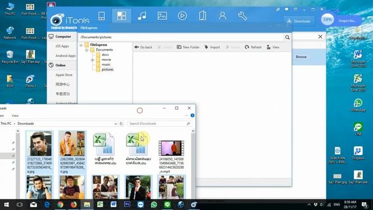Image resolution: width=373 pixels, height=210 pixels.
Task: Select Apple Store in iTools sidebar
Action: click(64, 75)
